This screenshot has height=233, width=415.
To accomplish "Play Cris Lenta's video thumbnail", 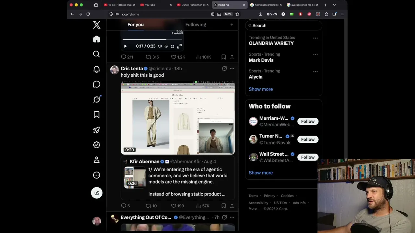I will pyautogui.click(x=178, y=118).
